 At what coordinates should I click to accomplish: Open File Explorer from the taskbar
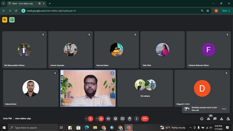[x=95, y=127]
